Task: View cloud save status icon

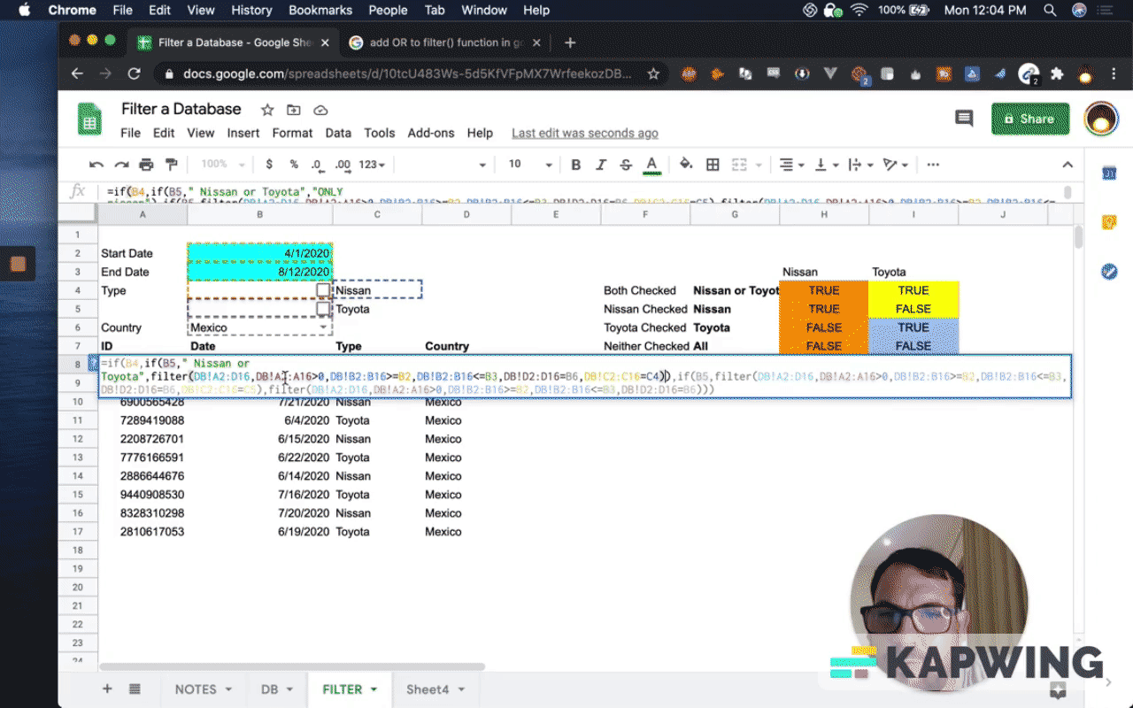Action: point(320,110)
